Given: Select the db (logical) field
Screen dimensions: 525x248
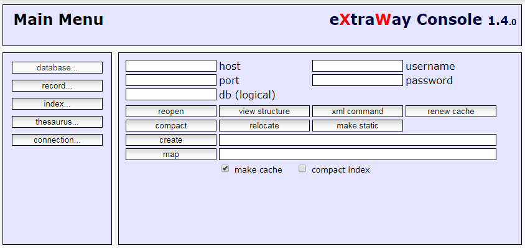Looking at the screenshot, I should [x=171, y=95].
